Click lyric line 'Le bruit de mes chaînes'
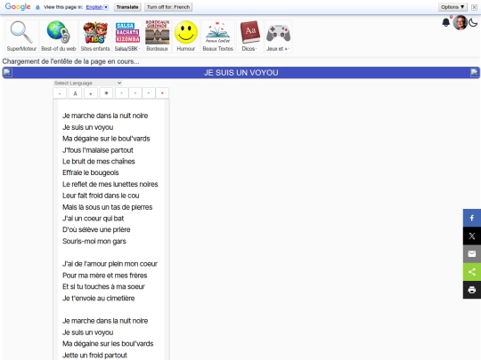481x360 pixels. click(99, 161)
